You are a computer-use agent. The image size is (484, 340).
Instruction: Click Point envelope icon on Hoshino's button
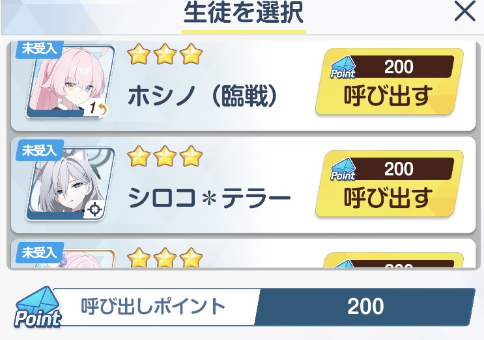[x=343, y=67]
